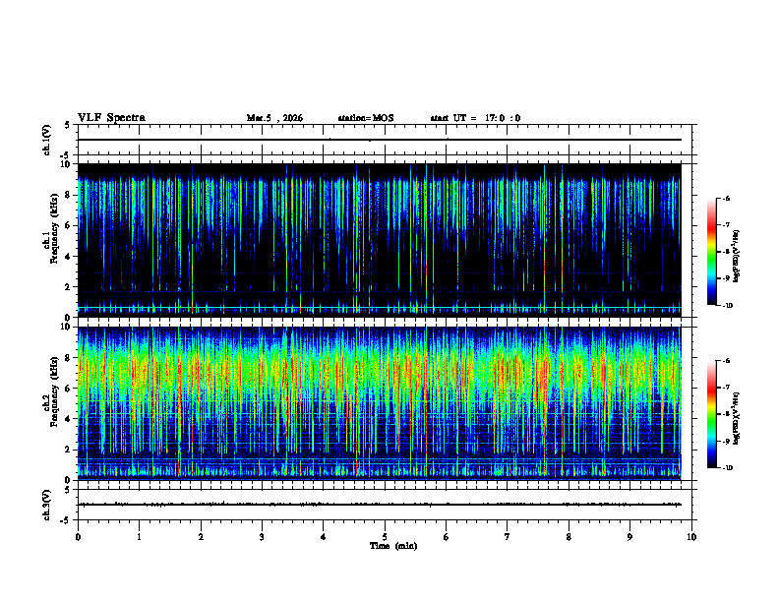
Task: Click the "ch.1(V)" axis label
Action: click(x=46, y=140)
